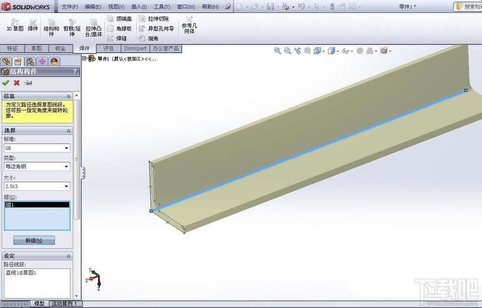Open the 标准 dropdown showing GB
Screen dimensions: 482x308
[67, 148]
